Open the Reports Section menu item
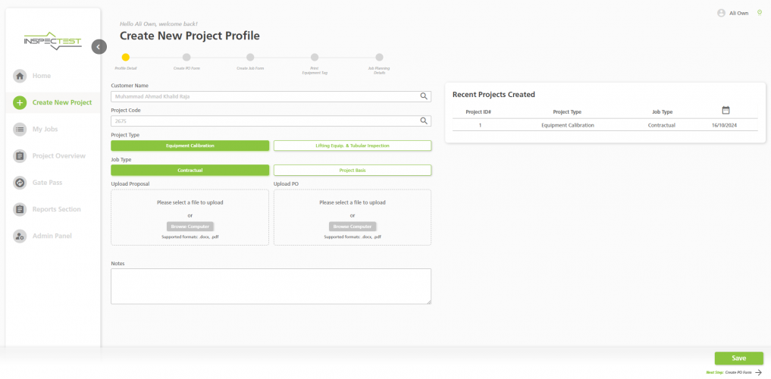Screen dimensions: 771x379 57,209
